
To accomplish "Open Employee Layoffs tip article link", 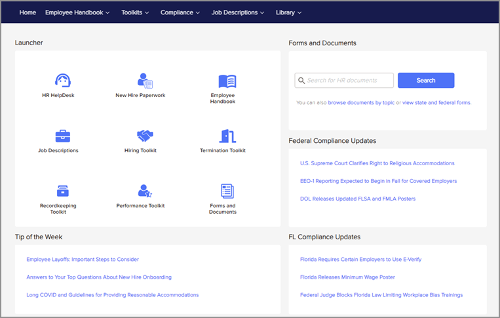I will coord(83,260).
